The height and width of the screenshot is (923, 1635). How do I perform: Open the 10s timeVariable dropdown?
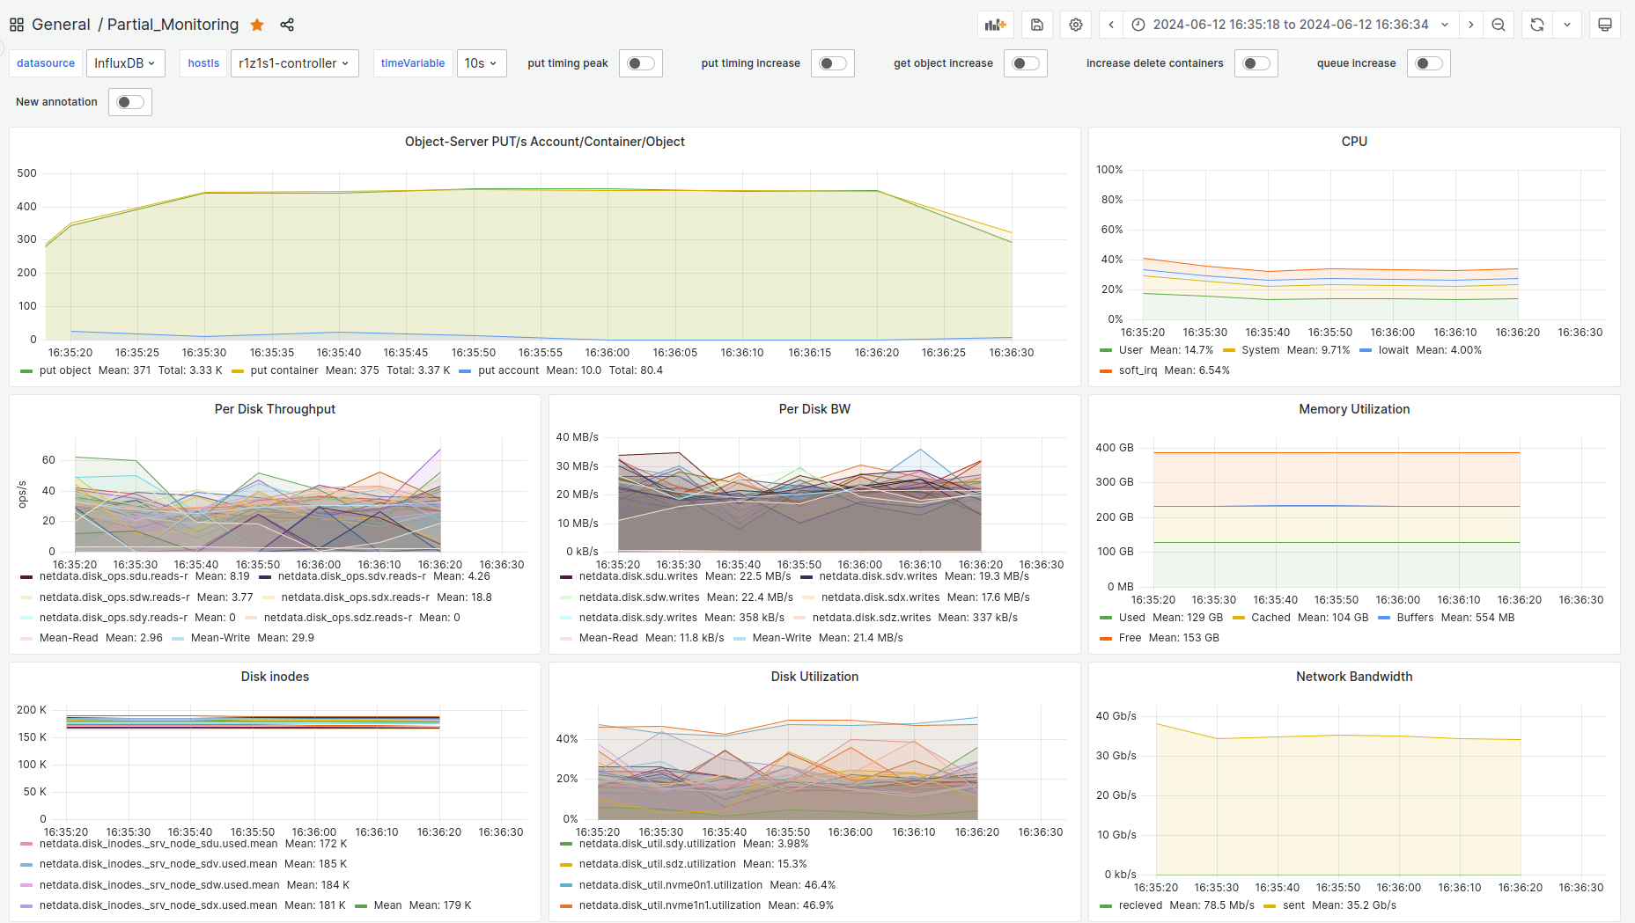point(481,63)
